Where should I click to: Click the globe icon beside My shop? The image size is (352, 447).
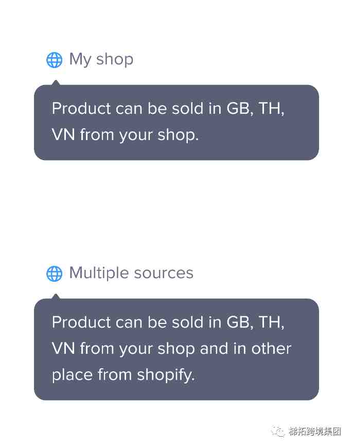[55, 60]
